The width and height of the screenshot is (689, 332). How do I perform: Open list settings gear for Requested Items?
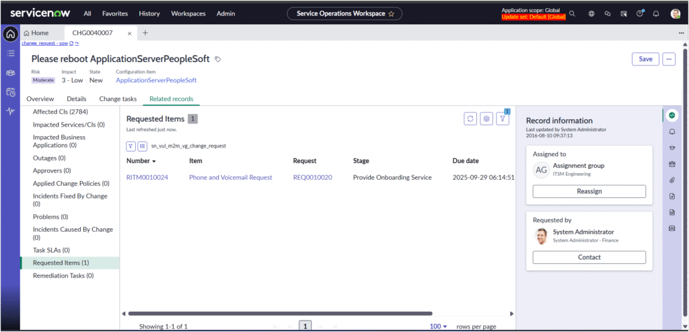coord(486,119)
